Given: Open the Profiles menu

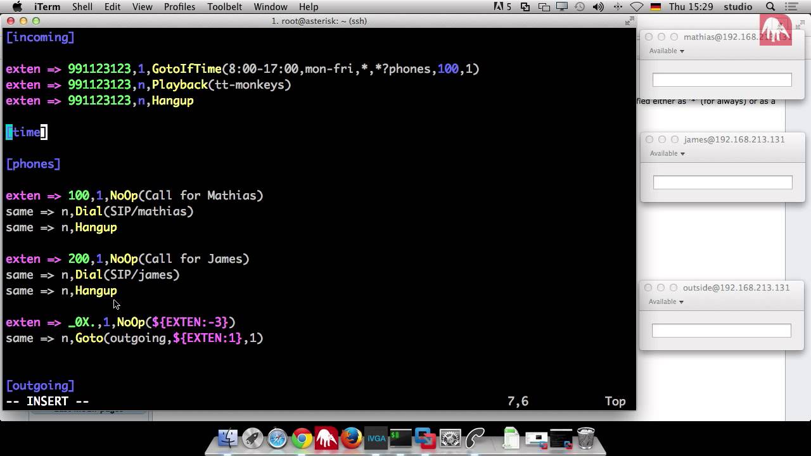Looking at the screenshot, I should point(180,7).
